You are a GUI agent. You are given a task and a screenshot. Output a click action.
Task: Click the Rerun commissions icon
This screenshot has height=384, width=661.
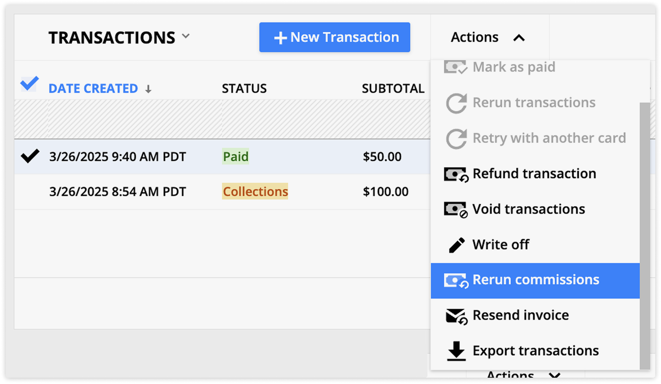(x=456, y=280)
